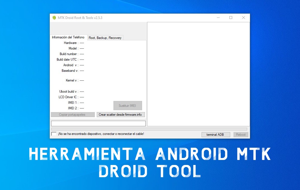Click the Sustituir IMEI button
Viewport: 300px width, 190px height.
pos(128,105)
